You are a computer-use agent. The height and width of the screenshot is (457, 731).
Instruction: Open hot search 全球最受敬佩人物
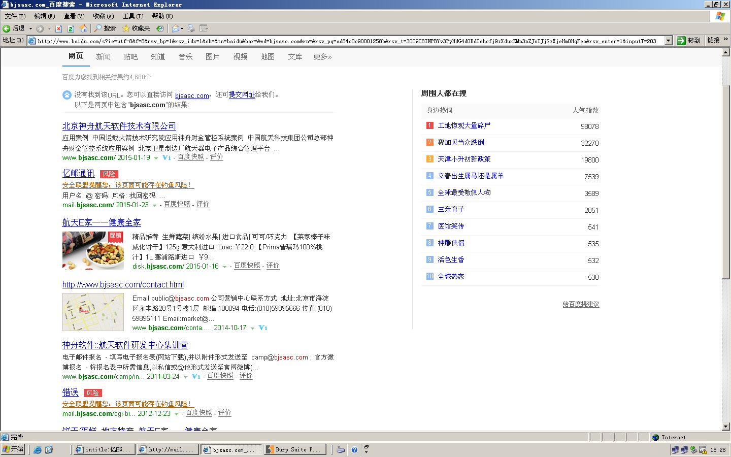464,192
